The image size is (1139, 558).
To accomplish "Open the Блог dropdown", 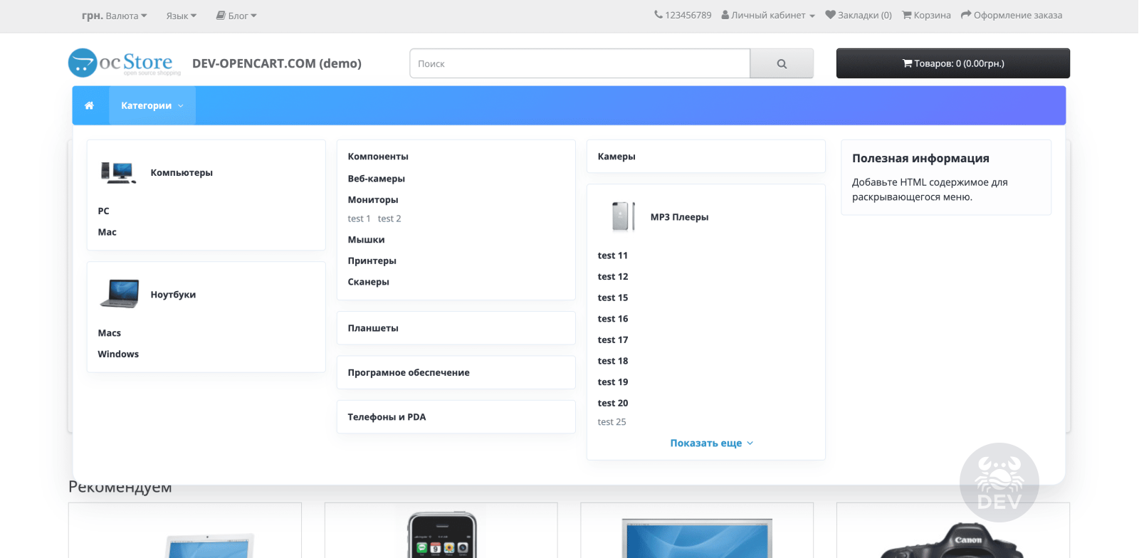I will click(x=236, y=16).
